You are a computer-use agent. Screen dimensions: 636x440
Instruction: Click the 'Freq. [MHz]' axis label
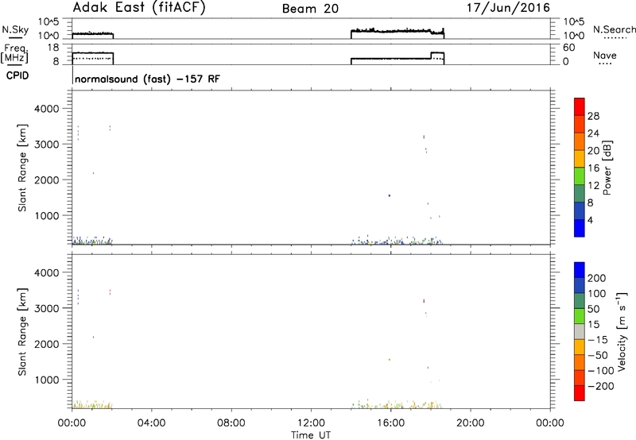pos(14,53)
